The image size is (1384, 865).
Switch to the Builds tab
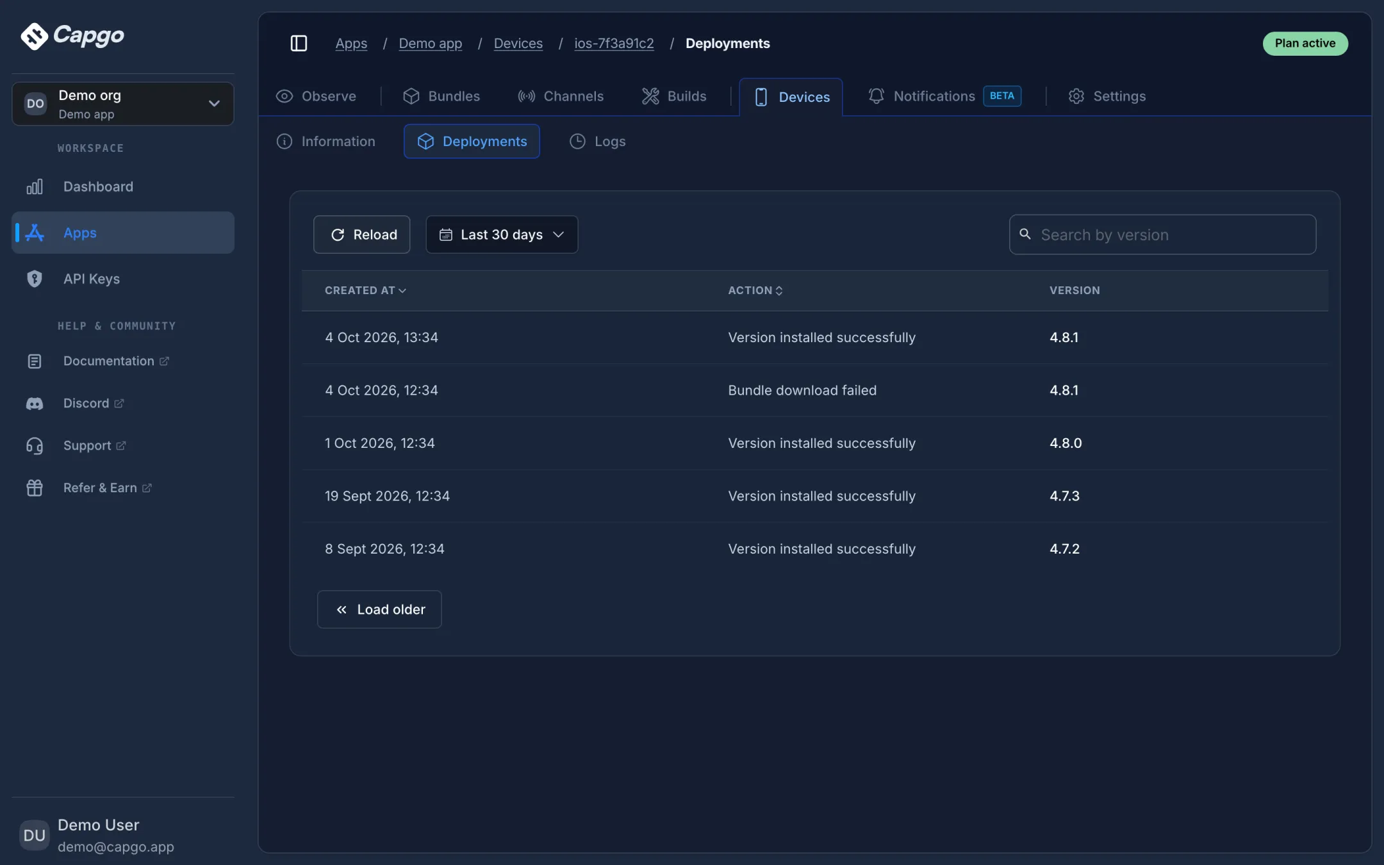pos(674,96)
